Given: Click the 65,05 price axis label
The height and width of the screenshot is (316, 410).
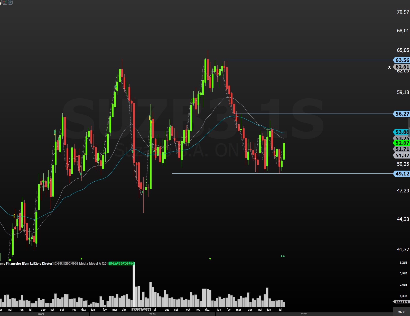Looking at the screenshot, I should tap(403, 50).
